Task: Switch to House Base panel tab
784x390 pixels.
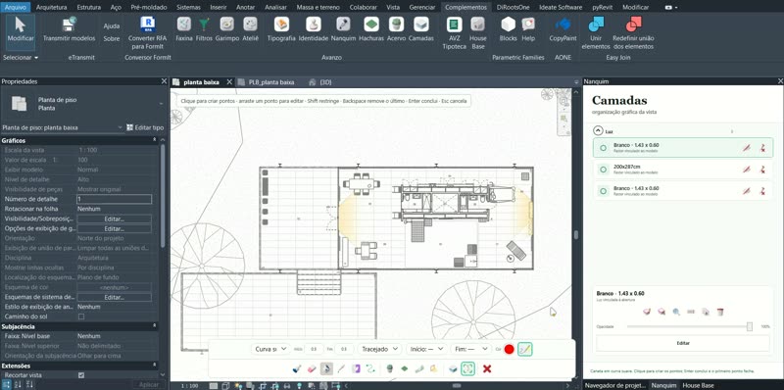Action: click(699, 385)
